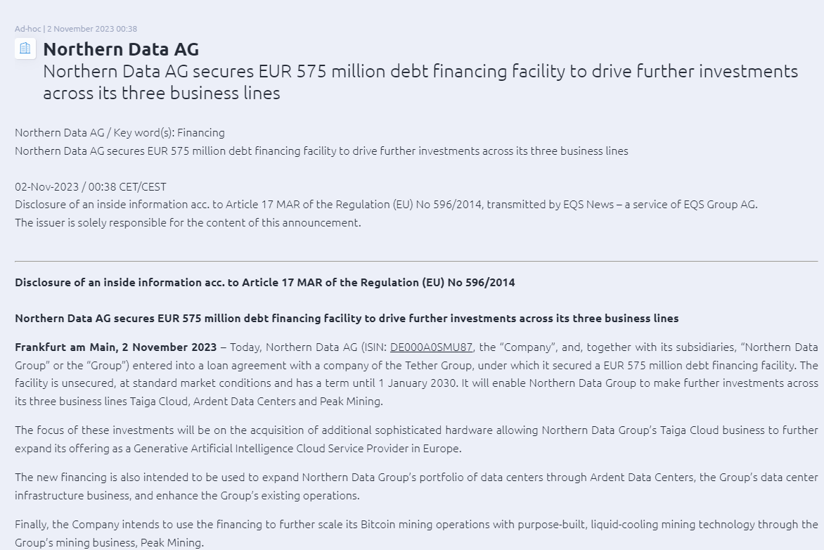Click the 02-Nov-2023 / 00:38 CET/CEST timestamp
824x550 pixels.
coord(91,186)
